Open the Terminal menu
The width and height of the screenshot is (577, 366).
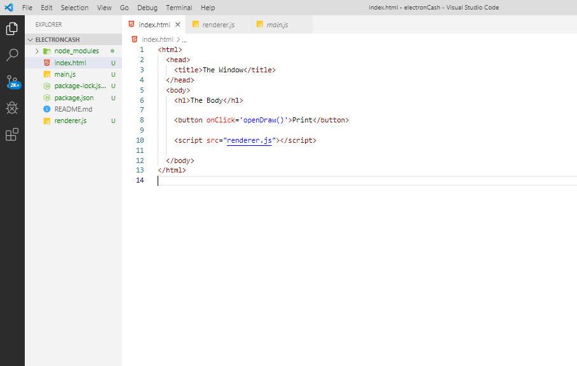[x=179, y=8]
